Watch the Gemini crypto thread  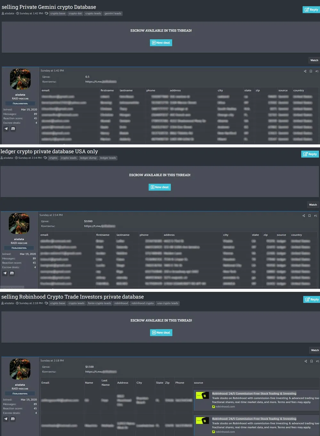[x=314, y=60]
